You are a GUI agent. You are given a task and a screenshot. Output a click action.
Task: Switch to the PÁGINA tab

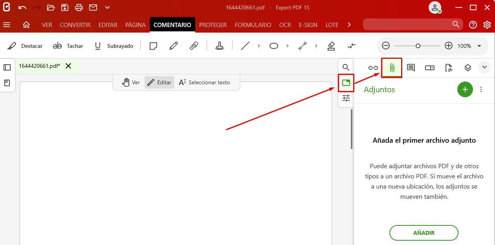[x=136, y=25]
